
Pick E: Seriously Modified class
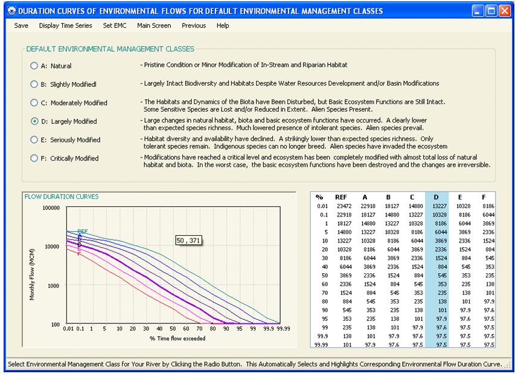tap(34, 140)
